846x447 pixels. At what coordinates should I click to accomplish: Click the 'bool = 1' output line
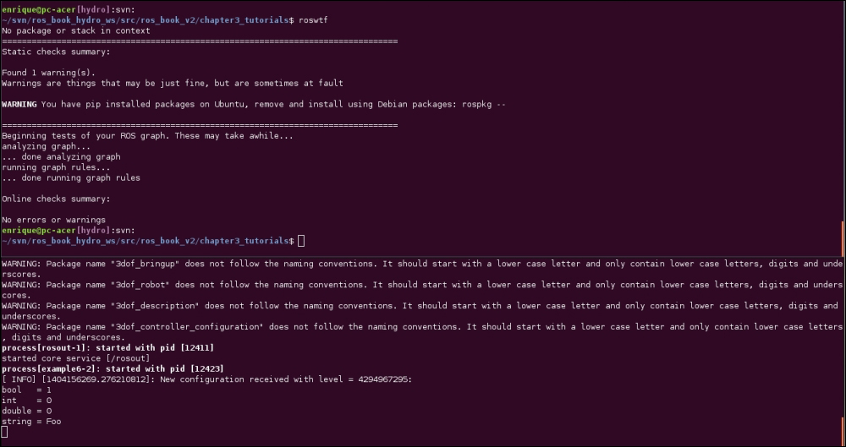(x=26, y=390)
